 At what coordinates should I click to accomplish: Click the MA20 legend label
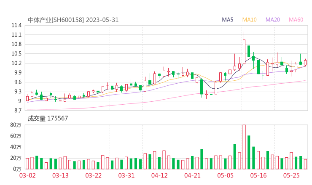(273, 20)
